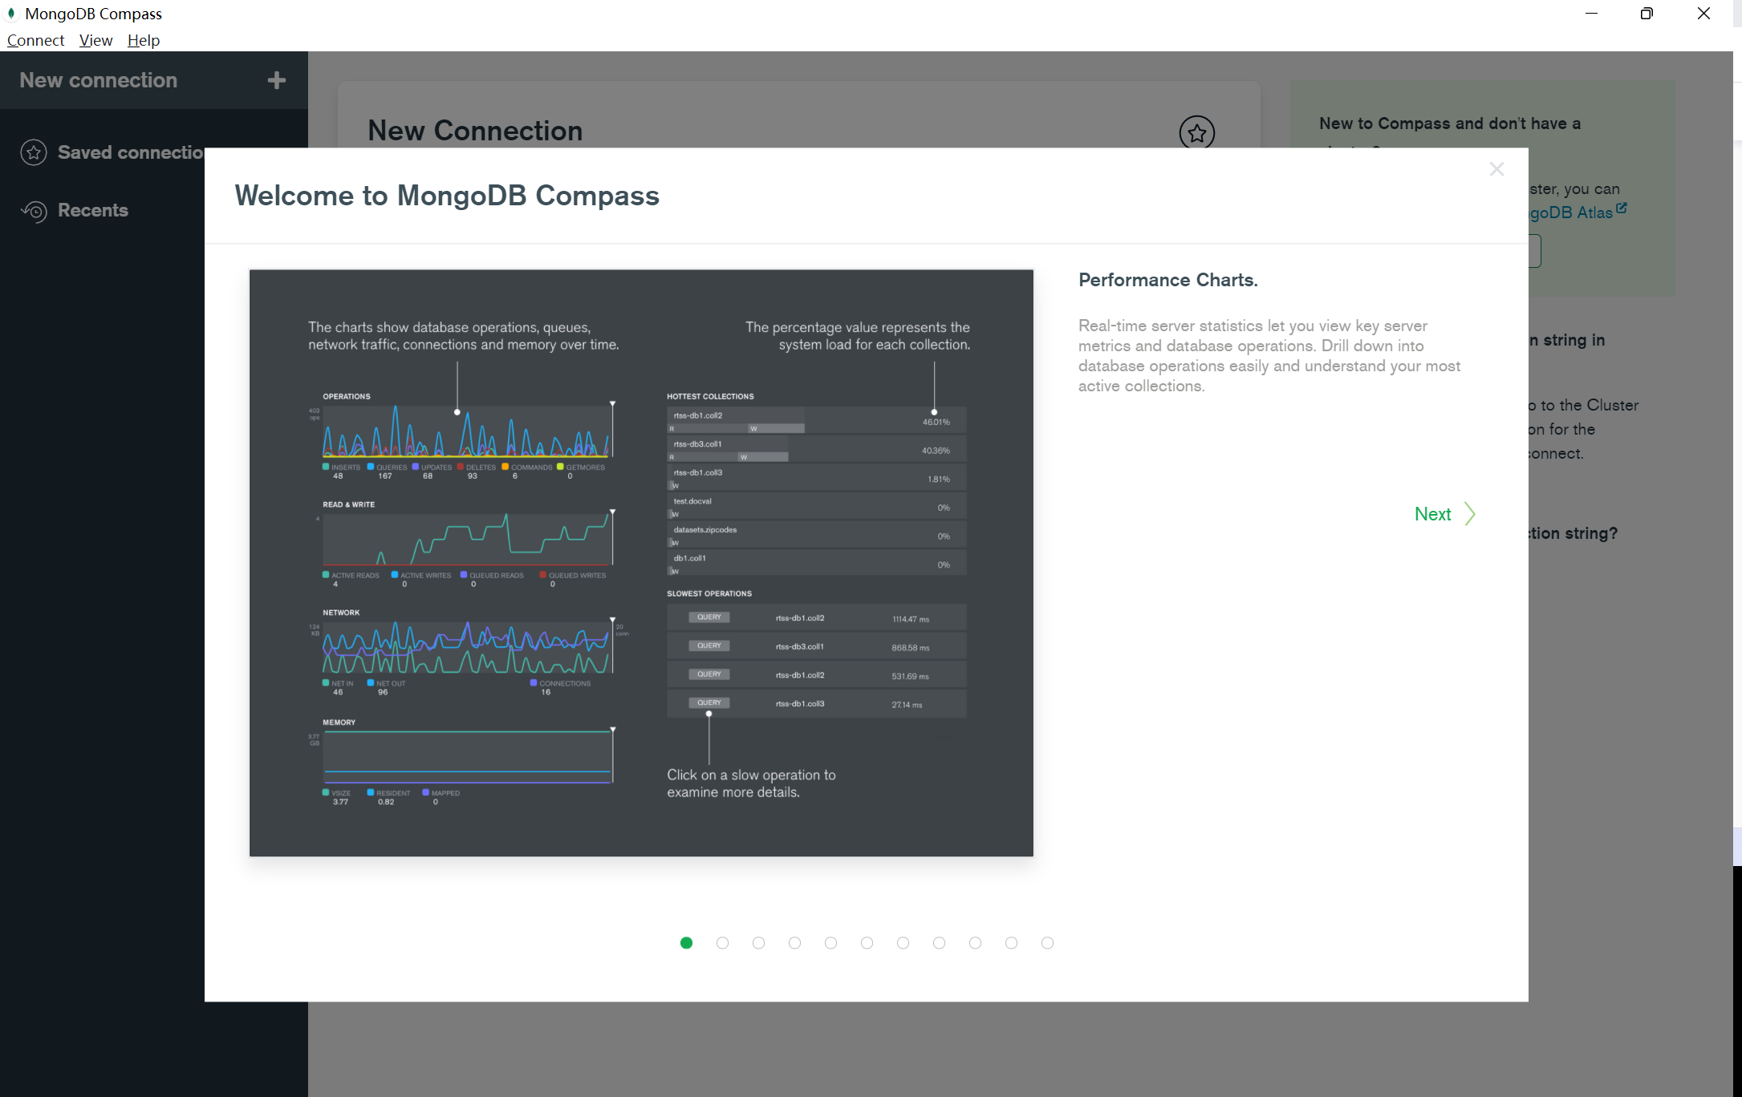Open the View menu
Image resolution: width=1742 pixels, height=1097 pixels.
(x=95, y=40)
